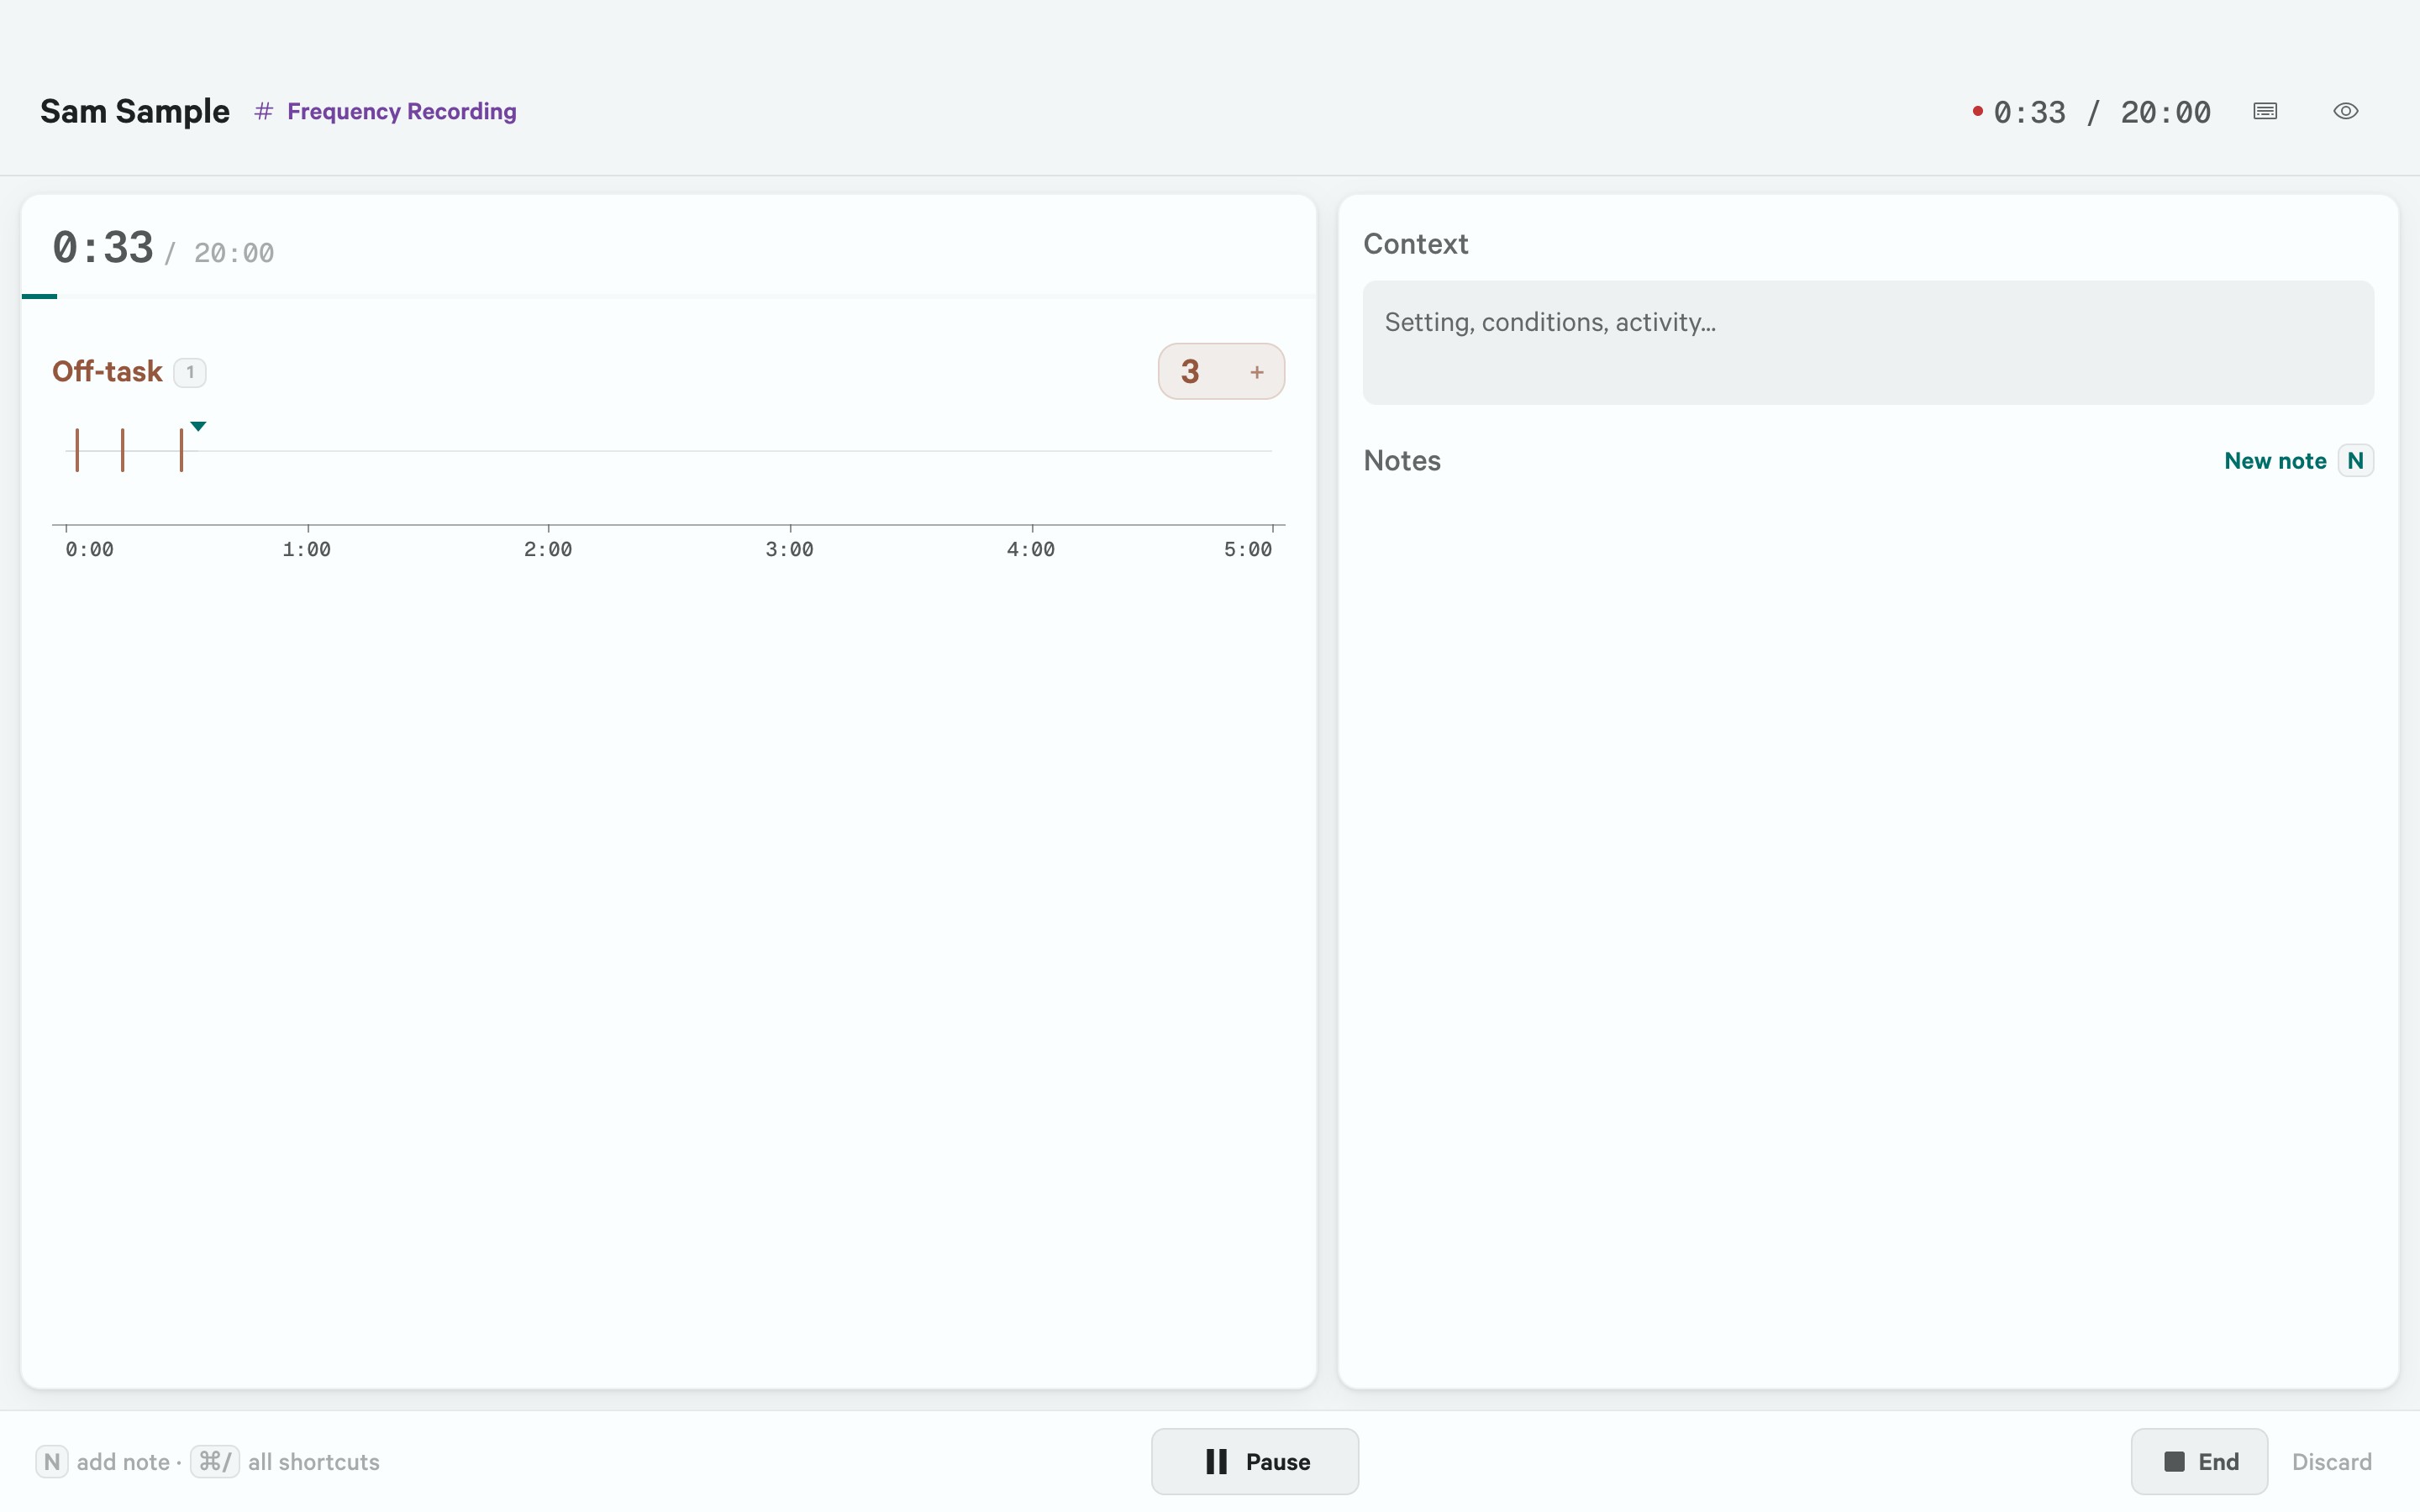Click the hash icon before Frequency Recording
This screenshot has width=2420, height=1512.
[x=263, y=111]
